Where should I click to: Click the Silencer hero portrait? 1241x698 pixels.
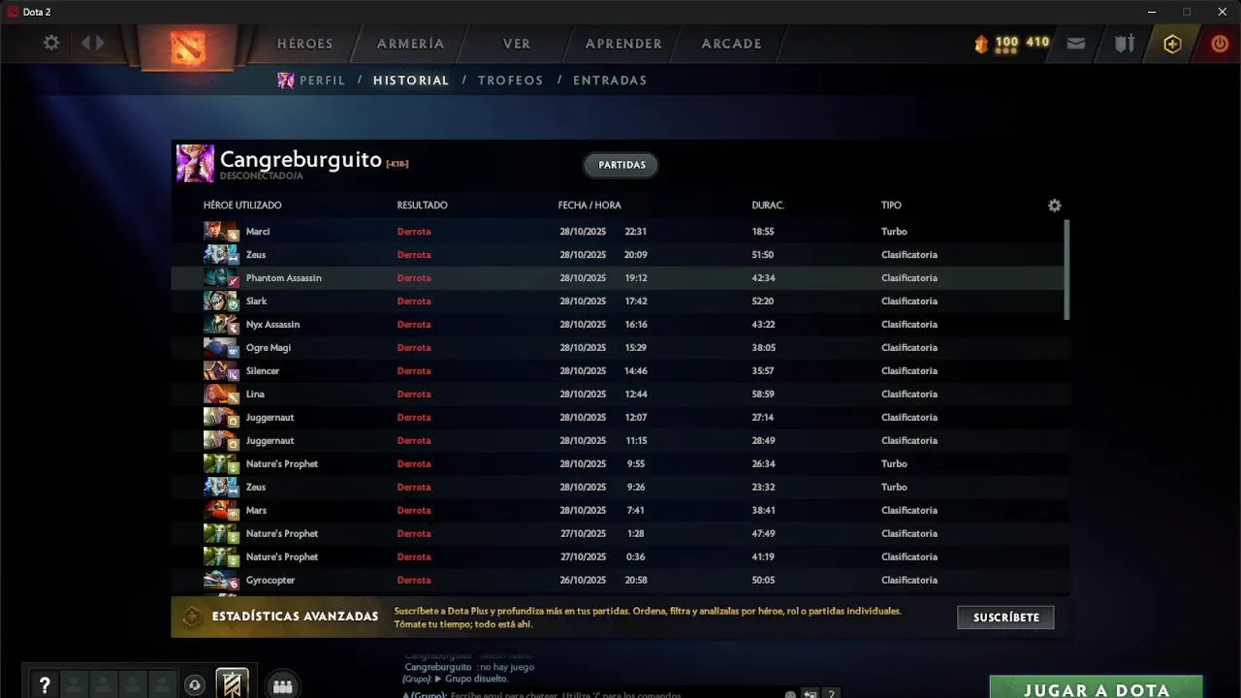(220, 371)
